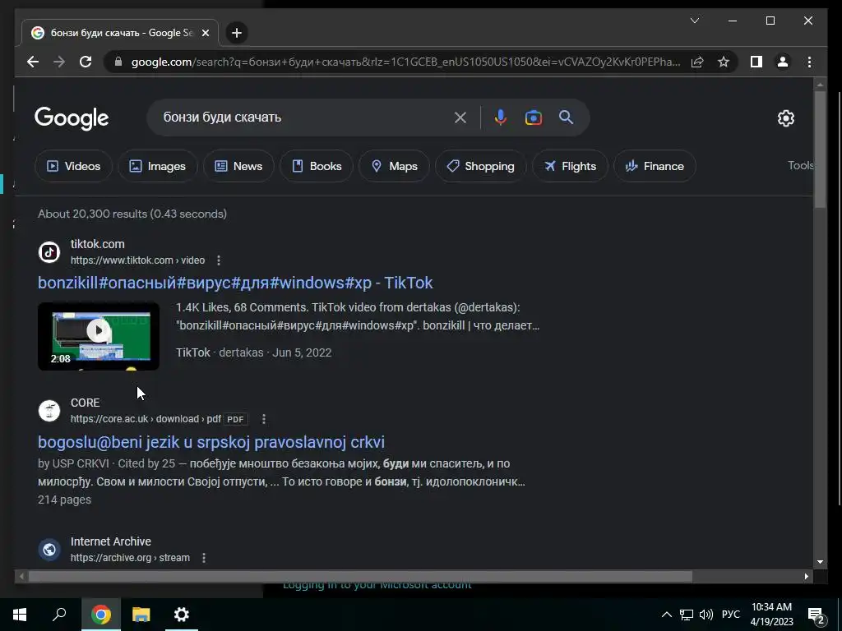Open the Windows Start menu
Image resolution: width=842 pixels, height=631 pixels.
click(x=20, y=615)
